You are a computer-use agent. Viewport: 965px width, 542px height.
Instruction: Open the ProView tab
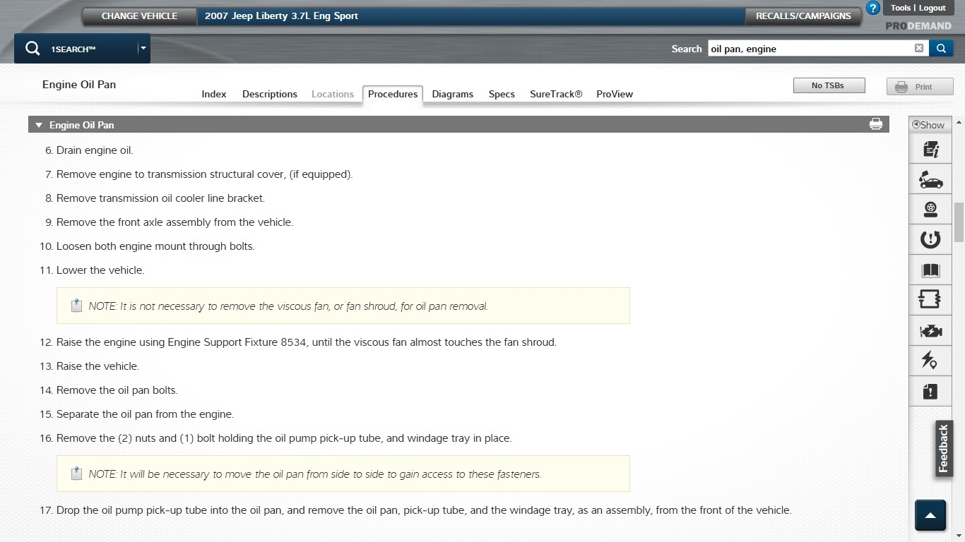click(615, 94)
